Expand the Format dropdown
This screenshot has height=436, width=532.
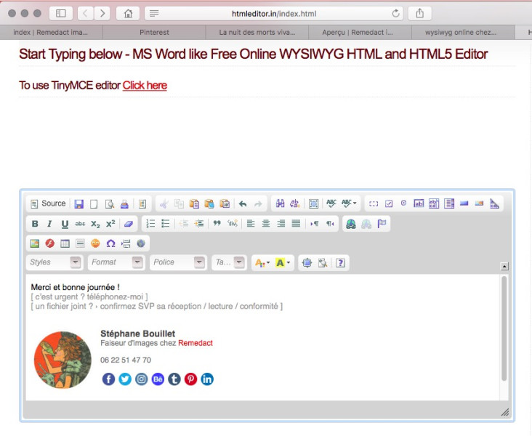pos(116,262)
